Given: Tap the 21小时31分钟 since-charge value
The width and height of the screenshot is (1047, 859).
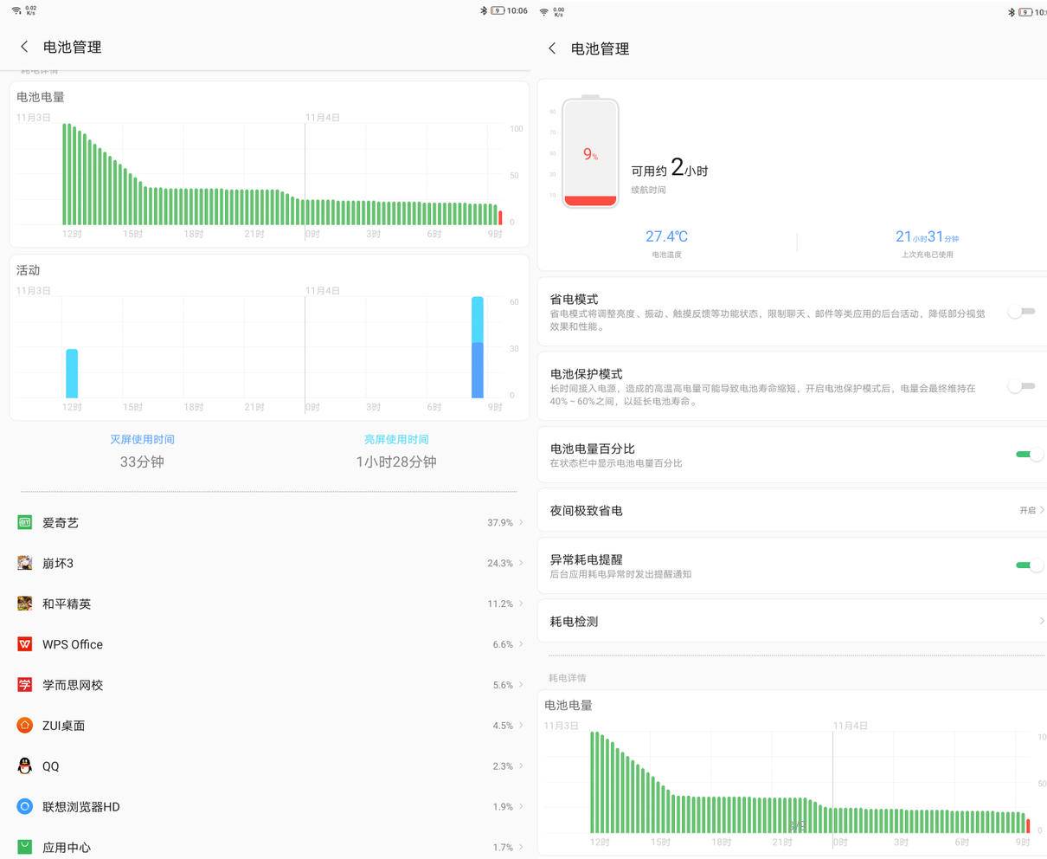Looking at the screenshot, I should 927,236.
